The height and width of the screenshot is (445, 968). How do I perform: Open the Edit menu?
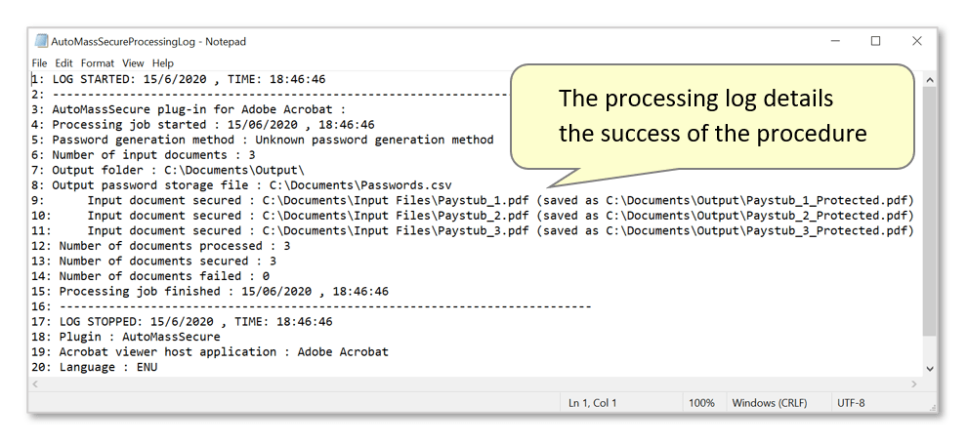click(63, 62)
